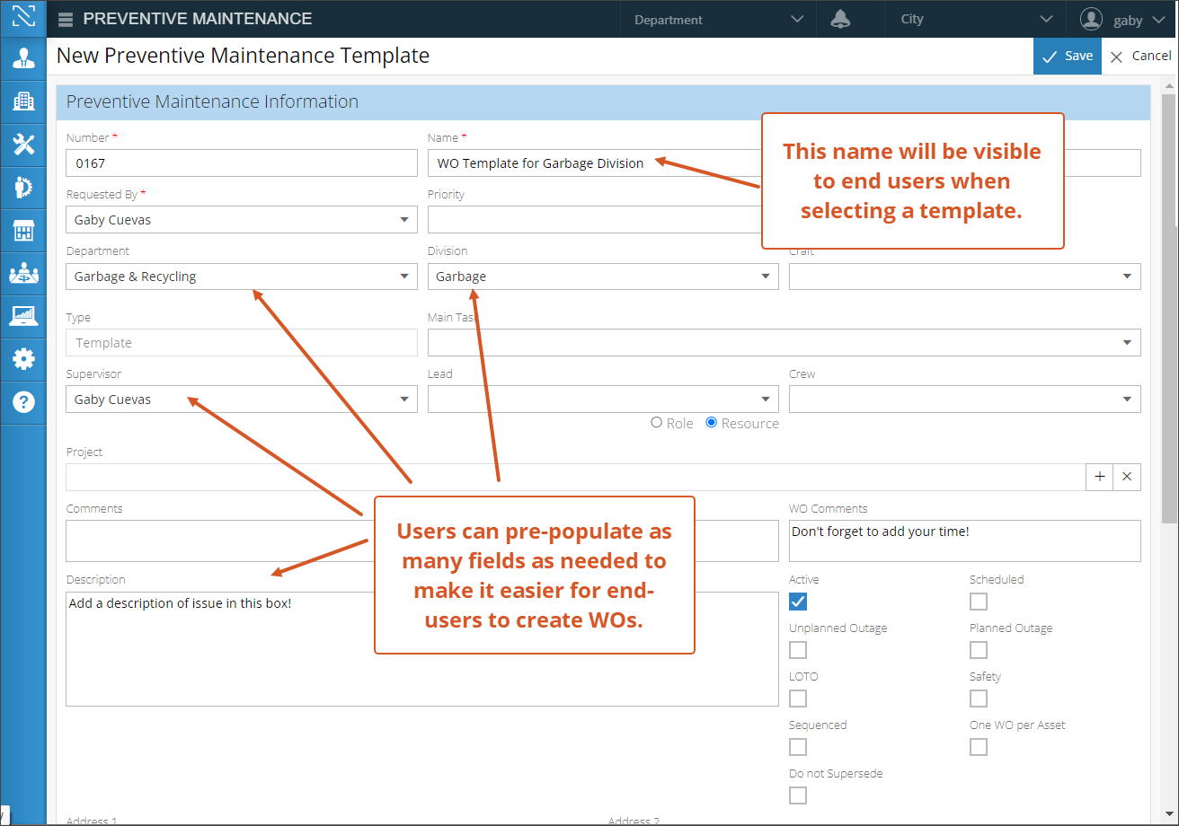This screenshot has height=826, width=1179.
Task: Check the One WO per Asset checkbox
Action: pos(979,747)
